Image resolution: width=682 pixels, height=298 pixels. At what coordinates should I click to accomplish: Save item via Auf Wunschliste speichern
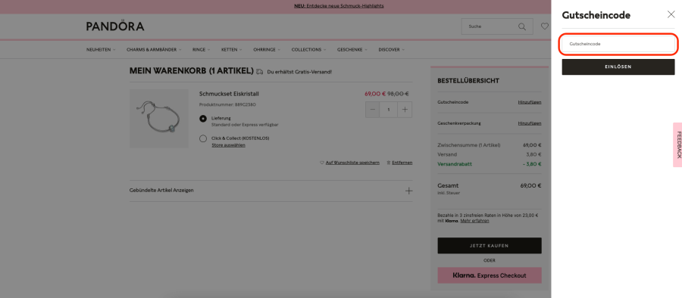point(352,163)
